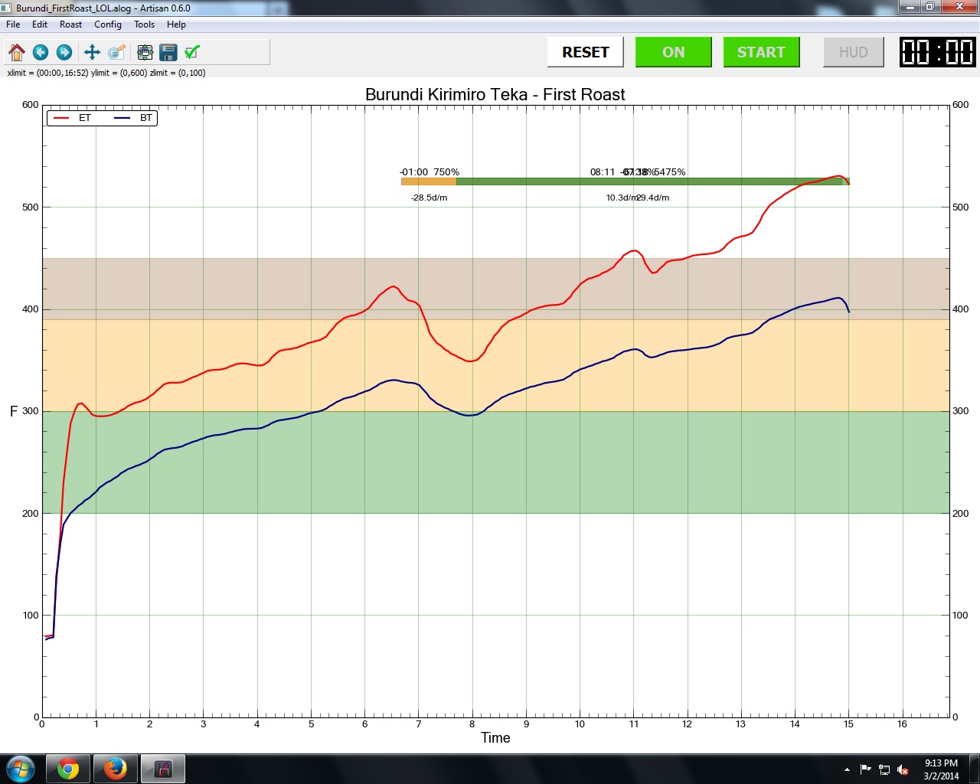980x784 pixels.
Task: Click the ET entry in the chart legend
Action: tap(73, 118)
